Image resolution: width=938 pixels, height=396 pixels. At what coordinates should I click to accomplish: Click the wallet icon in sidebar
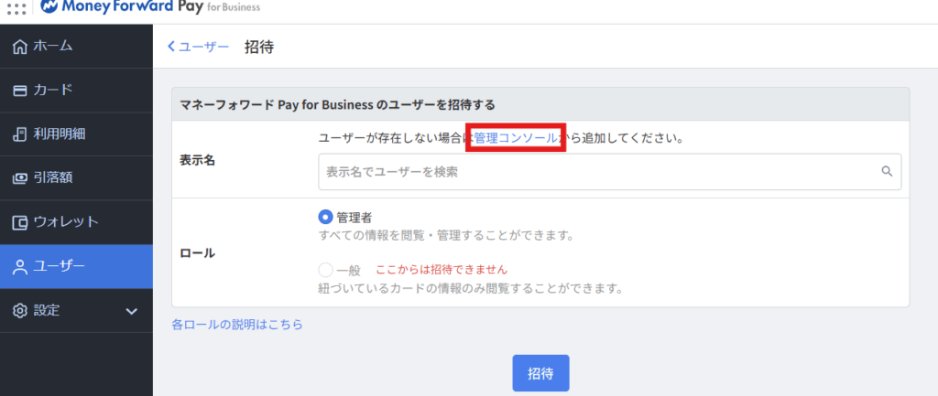pos(19,222)
